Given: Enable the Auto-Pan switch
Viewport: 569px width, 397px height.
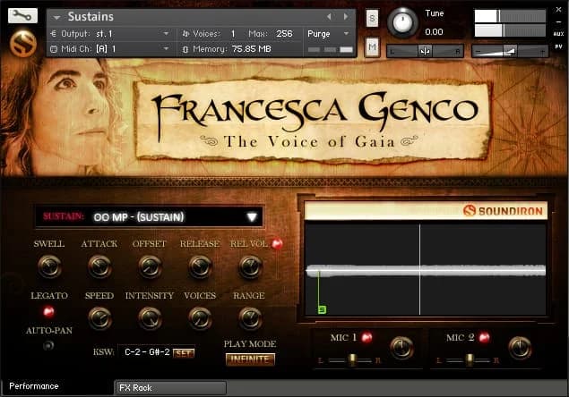Looking at the screenshot, I should click(x=48, y=345).
